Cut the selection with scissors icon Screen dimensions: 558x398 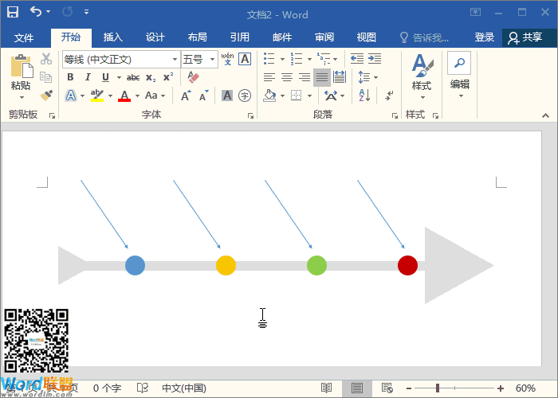coord(46,59)
